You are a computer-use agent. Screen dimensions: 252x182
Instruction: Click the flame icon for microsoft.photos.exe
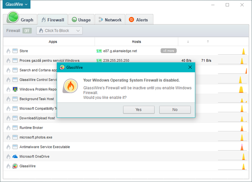[8, 137]
